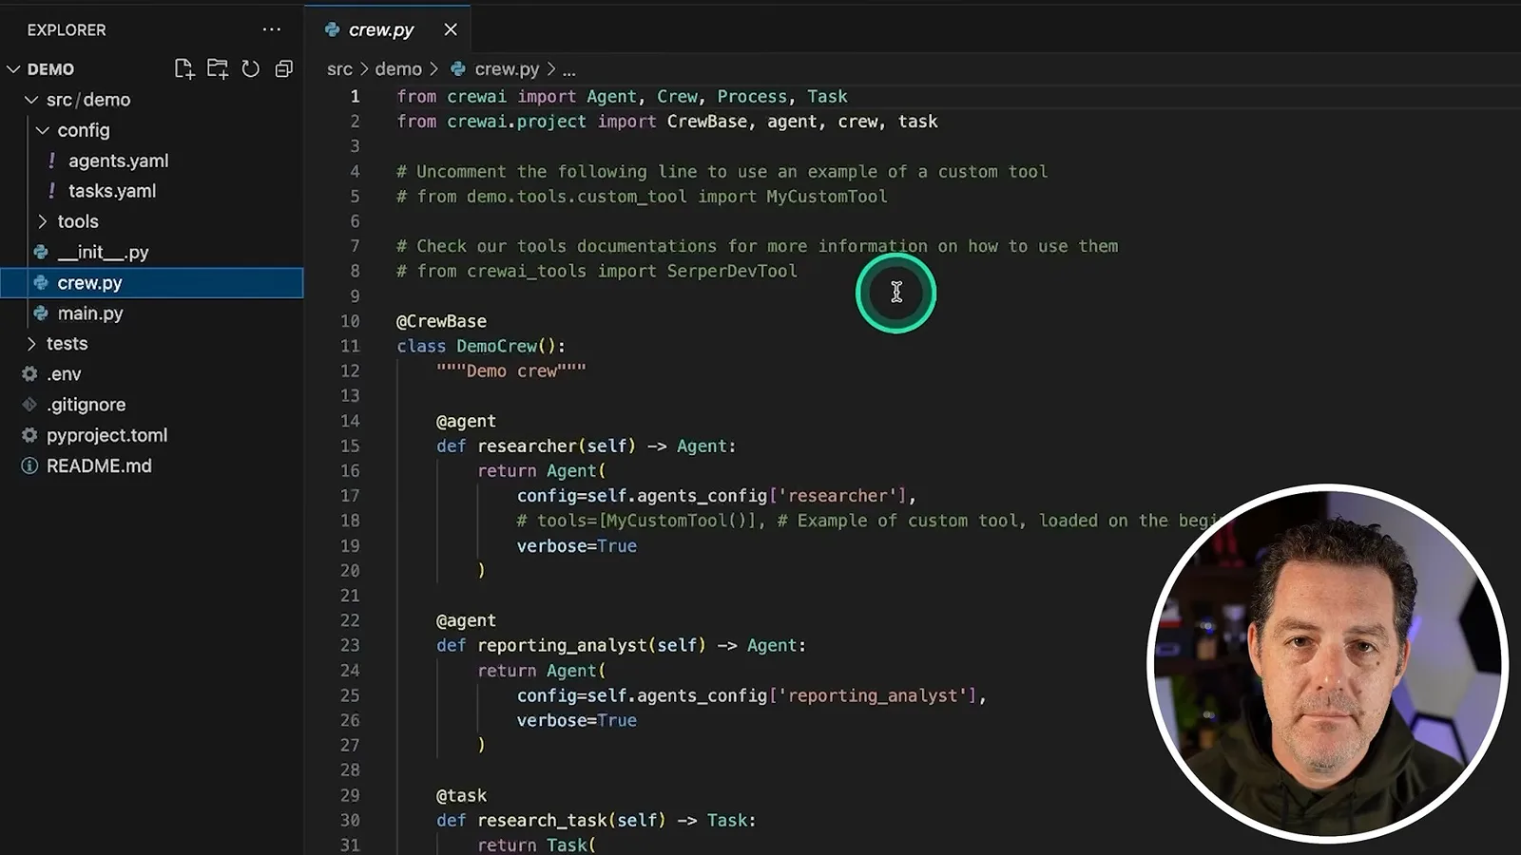The width and height of the screenshot is (1521, 855).
Task: Collapse the DEMO root folder
Action: click(13, 69)
